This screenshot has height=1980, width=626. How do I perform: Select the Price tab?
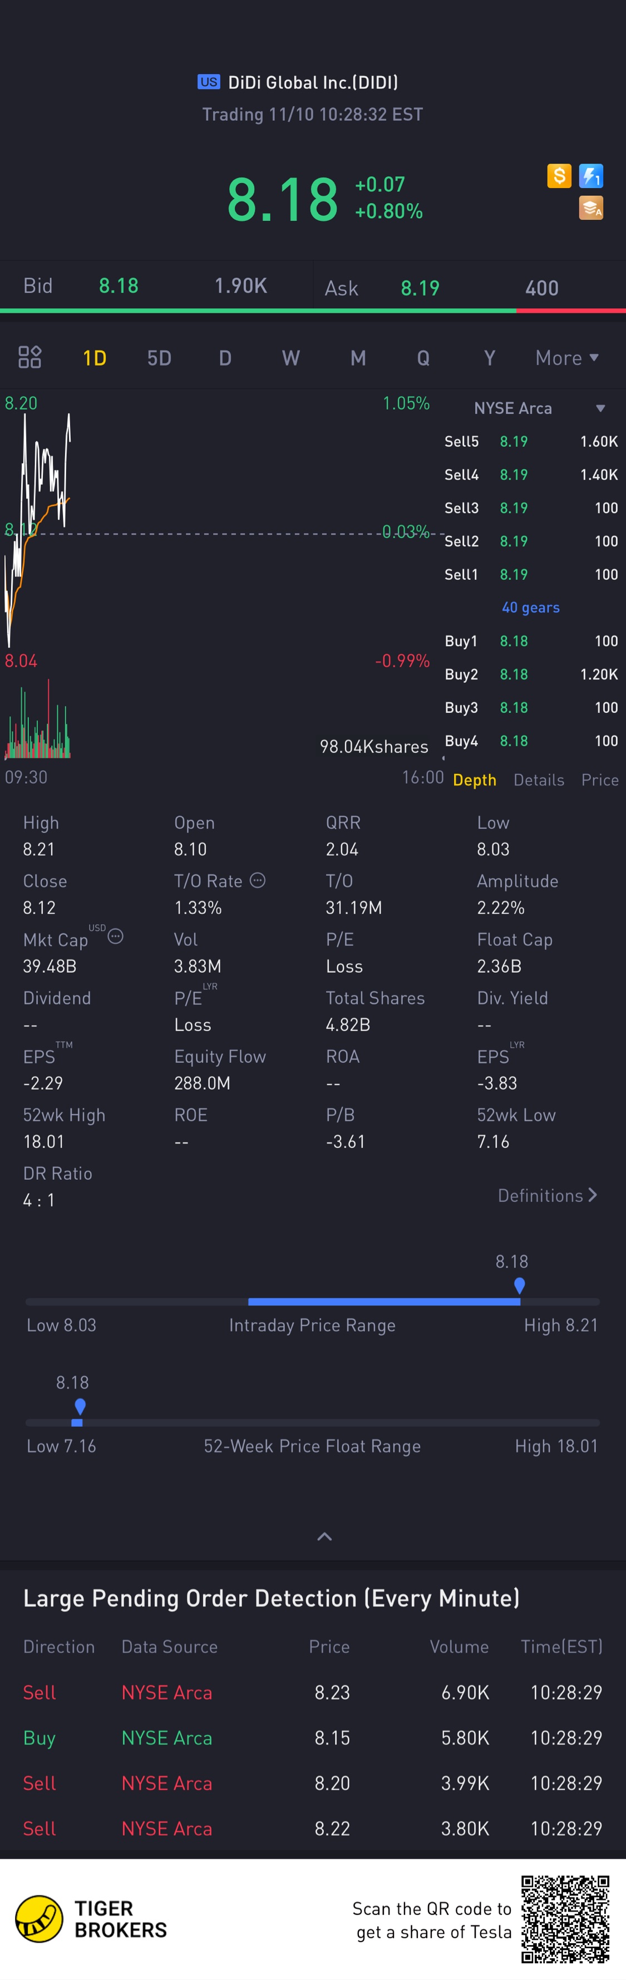[x=600, y=780]
